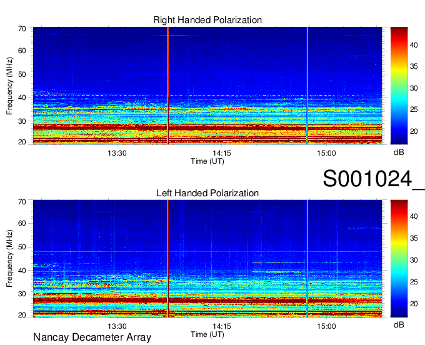Click the 'Time (UT)' axis label under the upper plot
425x345 pixels.
(x=207, y=161)
